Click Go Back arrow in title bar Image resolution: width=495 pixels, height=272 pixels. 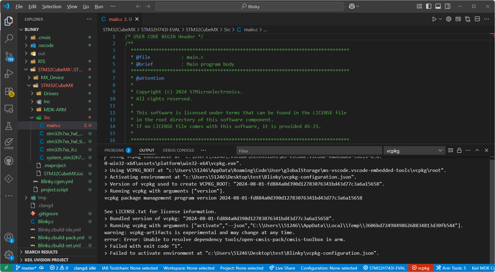pos(138,6)
